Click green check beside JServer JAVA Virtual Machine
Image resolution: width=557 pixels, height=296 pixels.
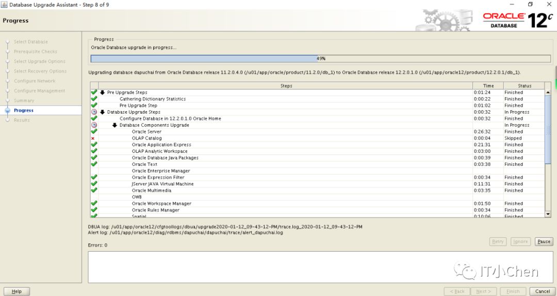coord(94,184)
